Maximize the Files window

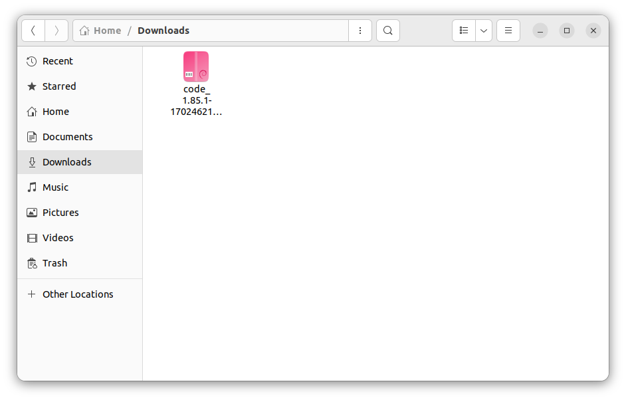pos(566,31)
